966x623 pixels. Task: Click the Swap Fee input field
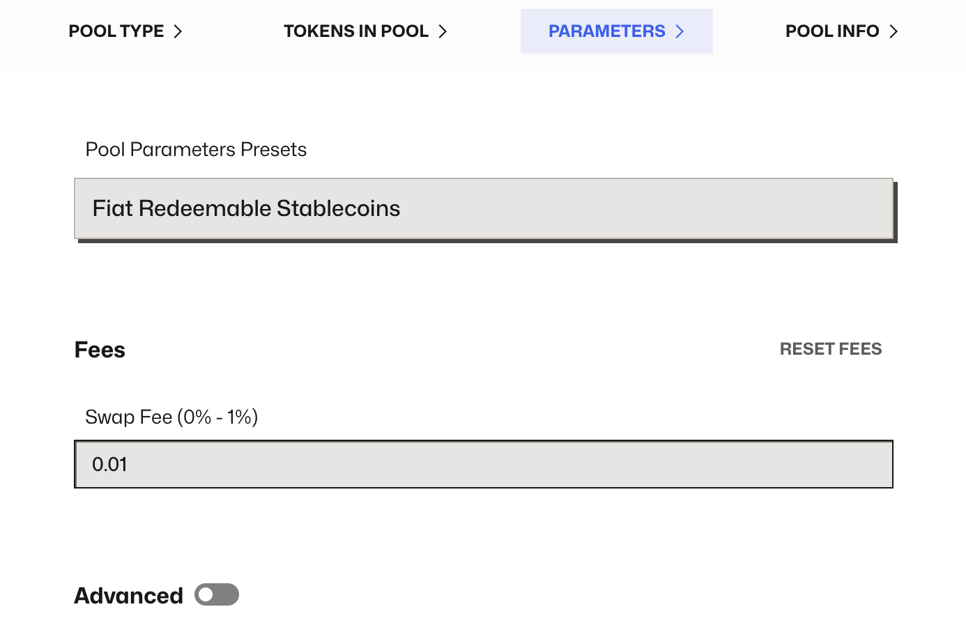(484, 463)
